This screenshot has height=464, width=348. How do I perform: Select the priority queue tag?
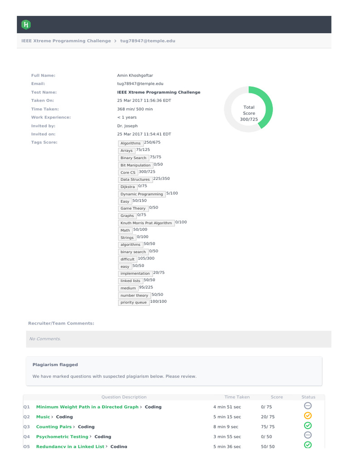pos(134,302)
